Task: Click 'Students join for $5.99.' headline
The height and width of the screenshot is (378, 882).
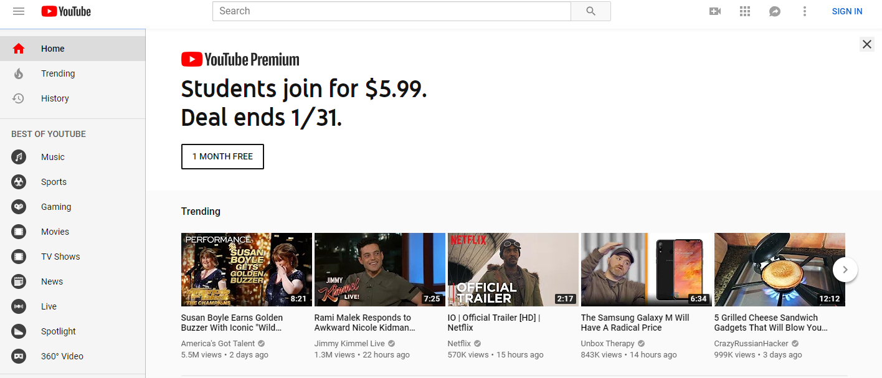Action: pos(304,89)
